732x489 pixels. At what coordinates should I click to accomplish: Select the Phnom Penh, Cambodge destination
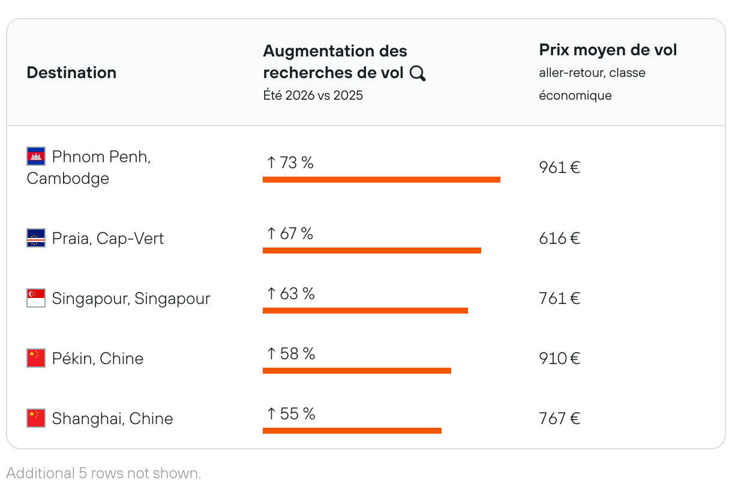(89, 168)
